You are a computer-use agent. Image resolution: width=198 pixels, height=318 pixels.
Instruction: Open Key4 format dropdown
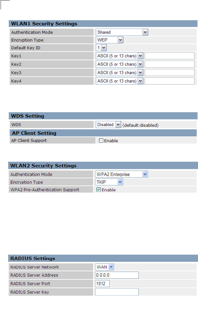[x=119, y=81]
